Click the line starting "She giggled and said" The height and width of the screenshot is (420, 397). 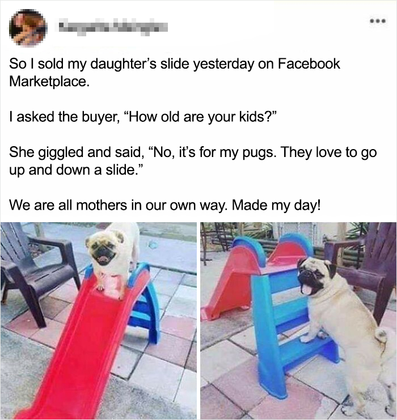(x=193, y=152)
